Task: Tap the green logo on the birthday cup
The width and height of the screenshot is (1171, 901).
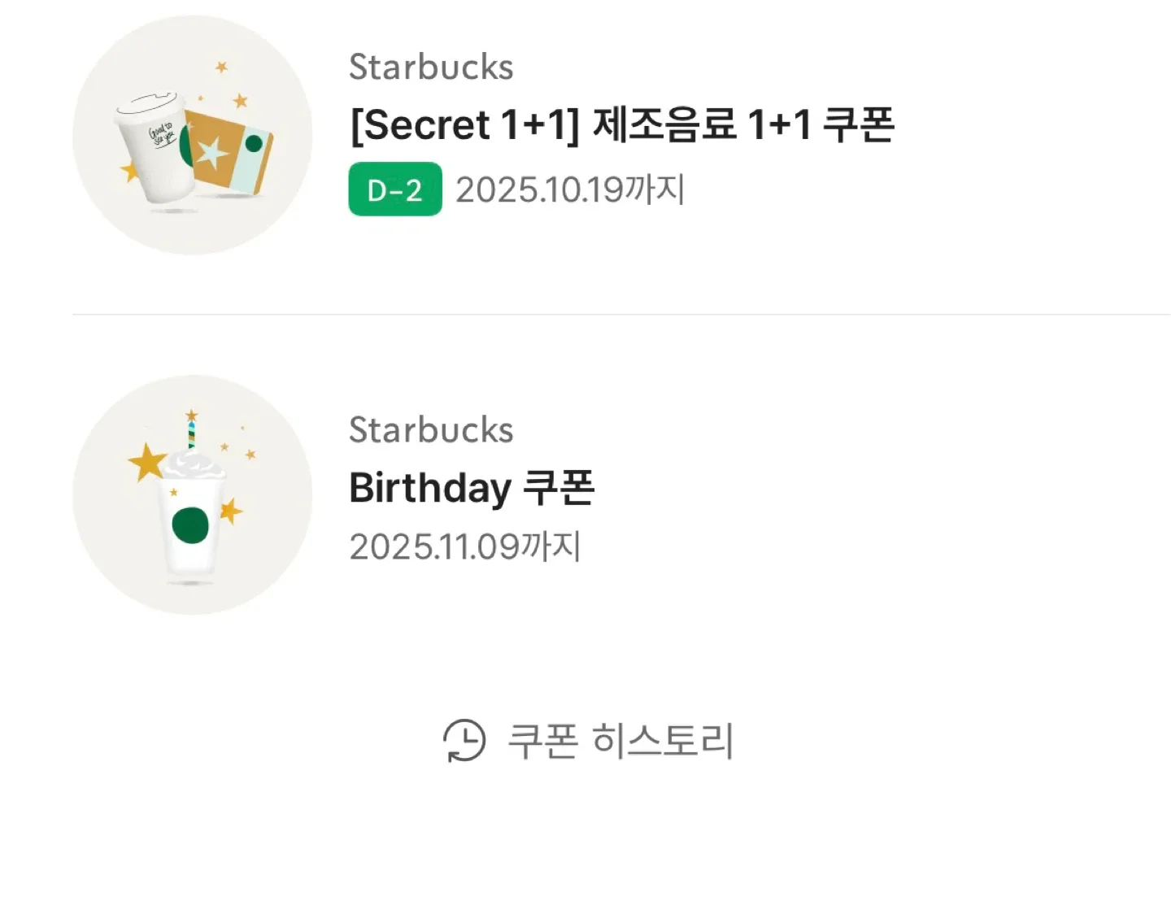Action: (x=190, y=525)
